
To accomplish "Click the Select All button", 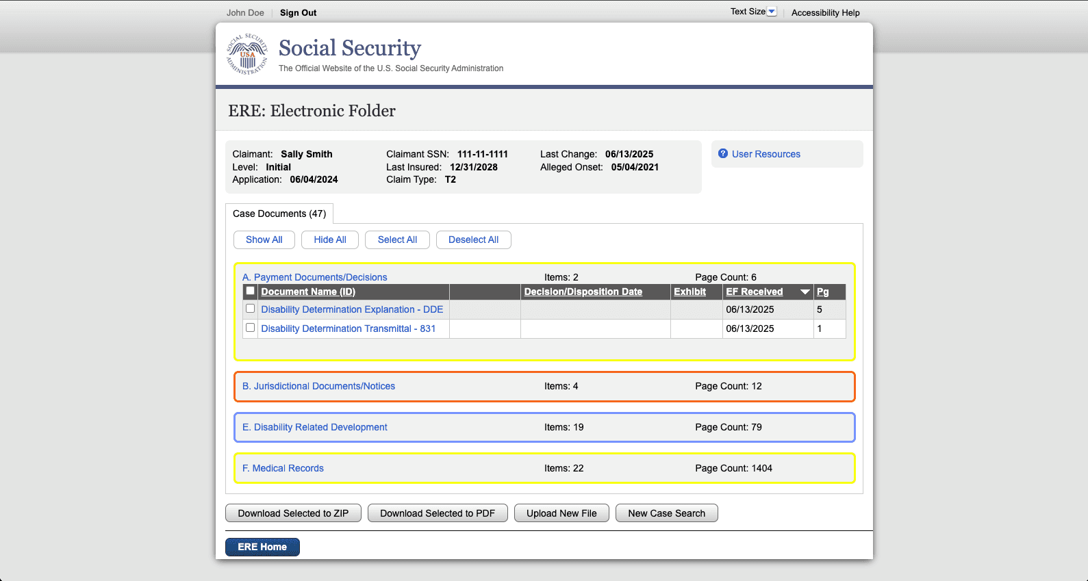I will pyautogui.click(x=397, y=240).
